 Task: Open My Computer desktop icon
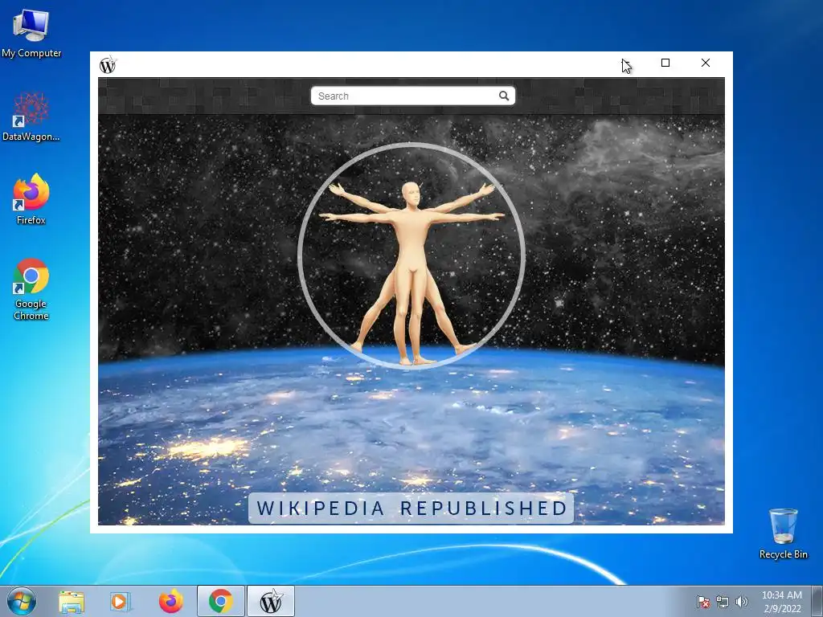pos(31,34)
